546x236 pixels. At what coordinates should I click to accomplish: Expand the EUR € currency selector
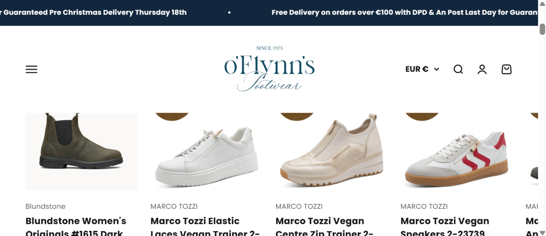coord(422,69)
